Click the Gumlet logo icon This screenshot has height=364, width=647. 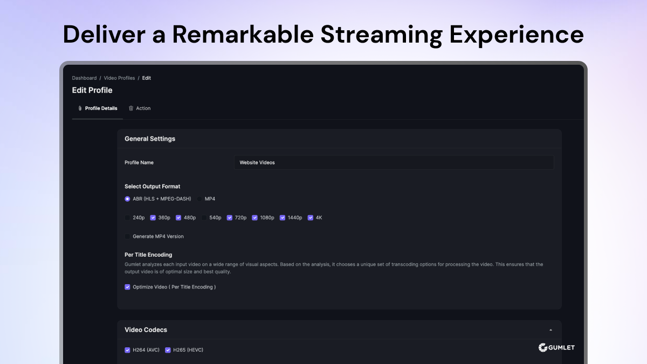pos(543,348)
